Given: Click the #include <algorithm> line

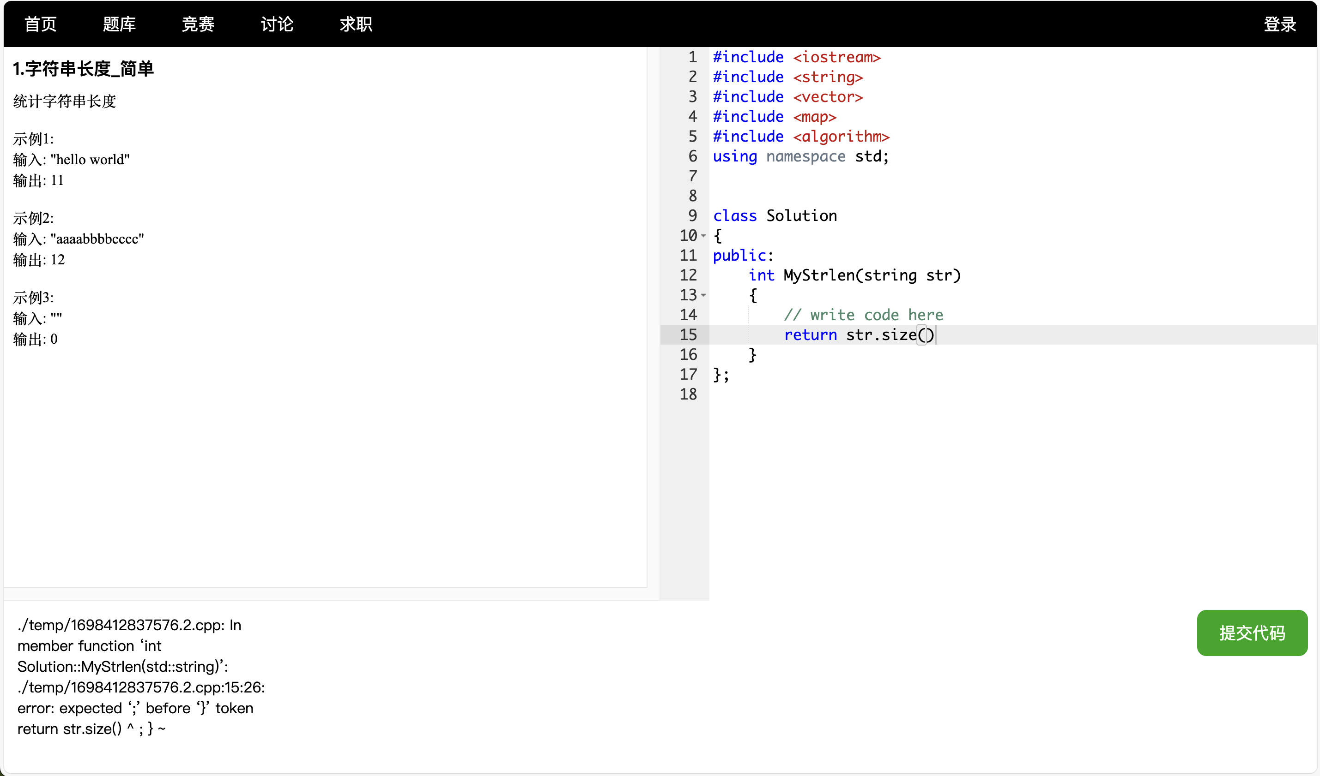Looking at the screenshot, I should [x=800, y=137].
